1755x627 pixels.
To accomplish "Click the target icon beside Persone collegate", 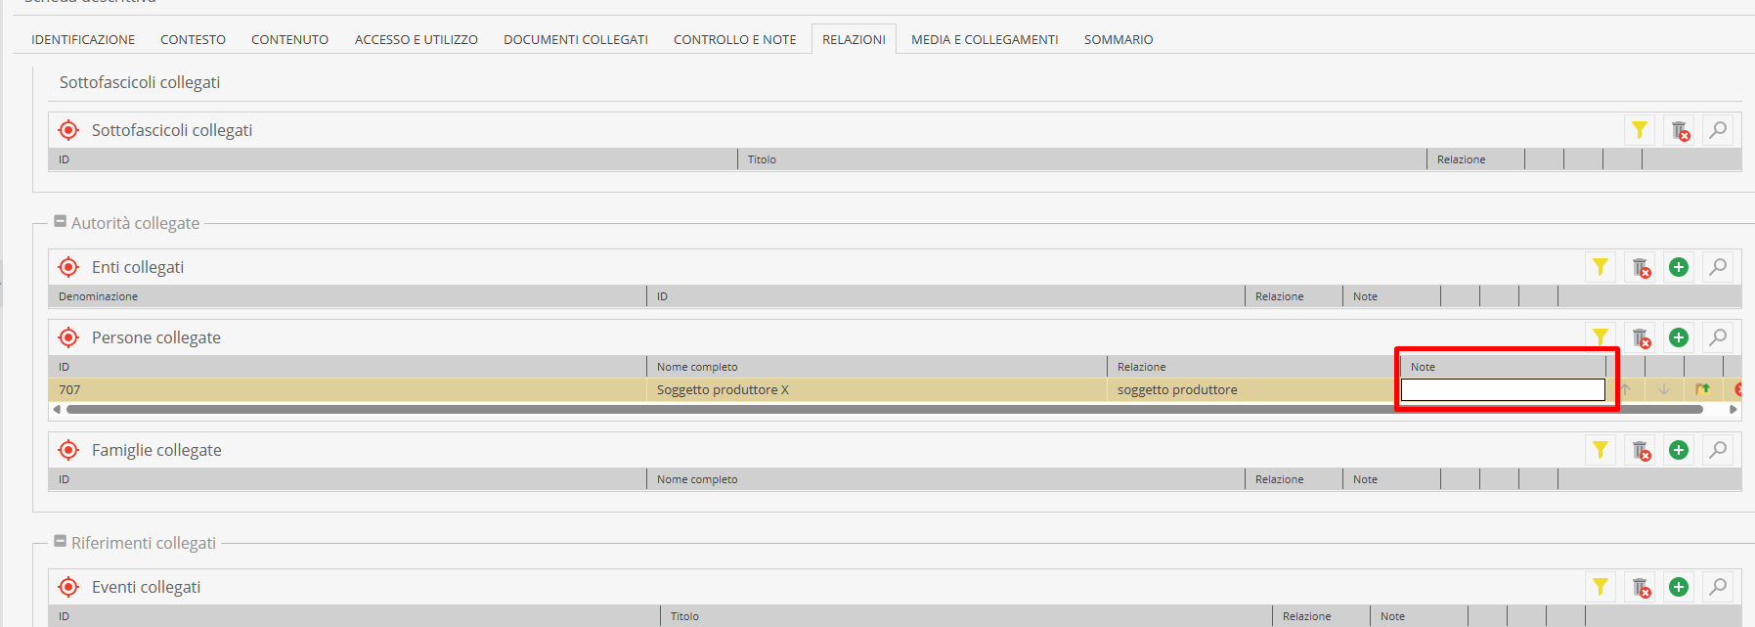I will 68,337.
